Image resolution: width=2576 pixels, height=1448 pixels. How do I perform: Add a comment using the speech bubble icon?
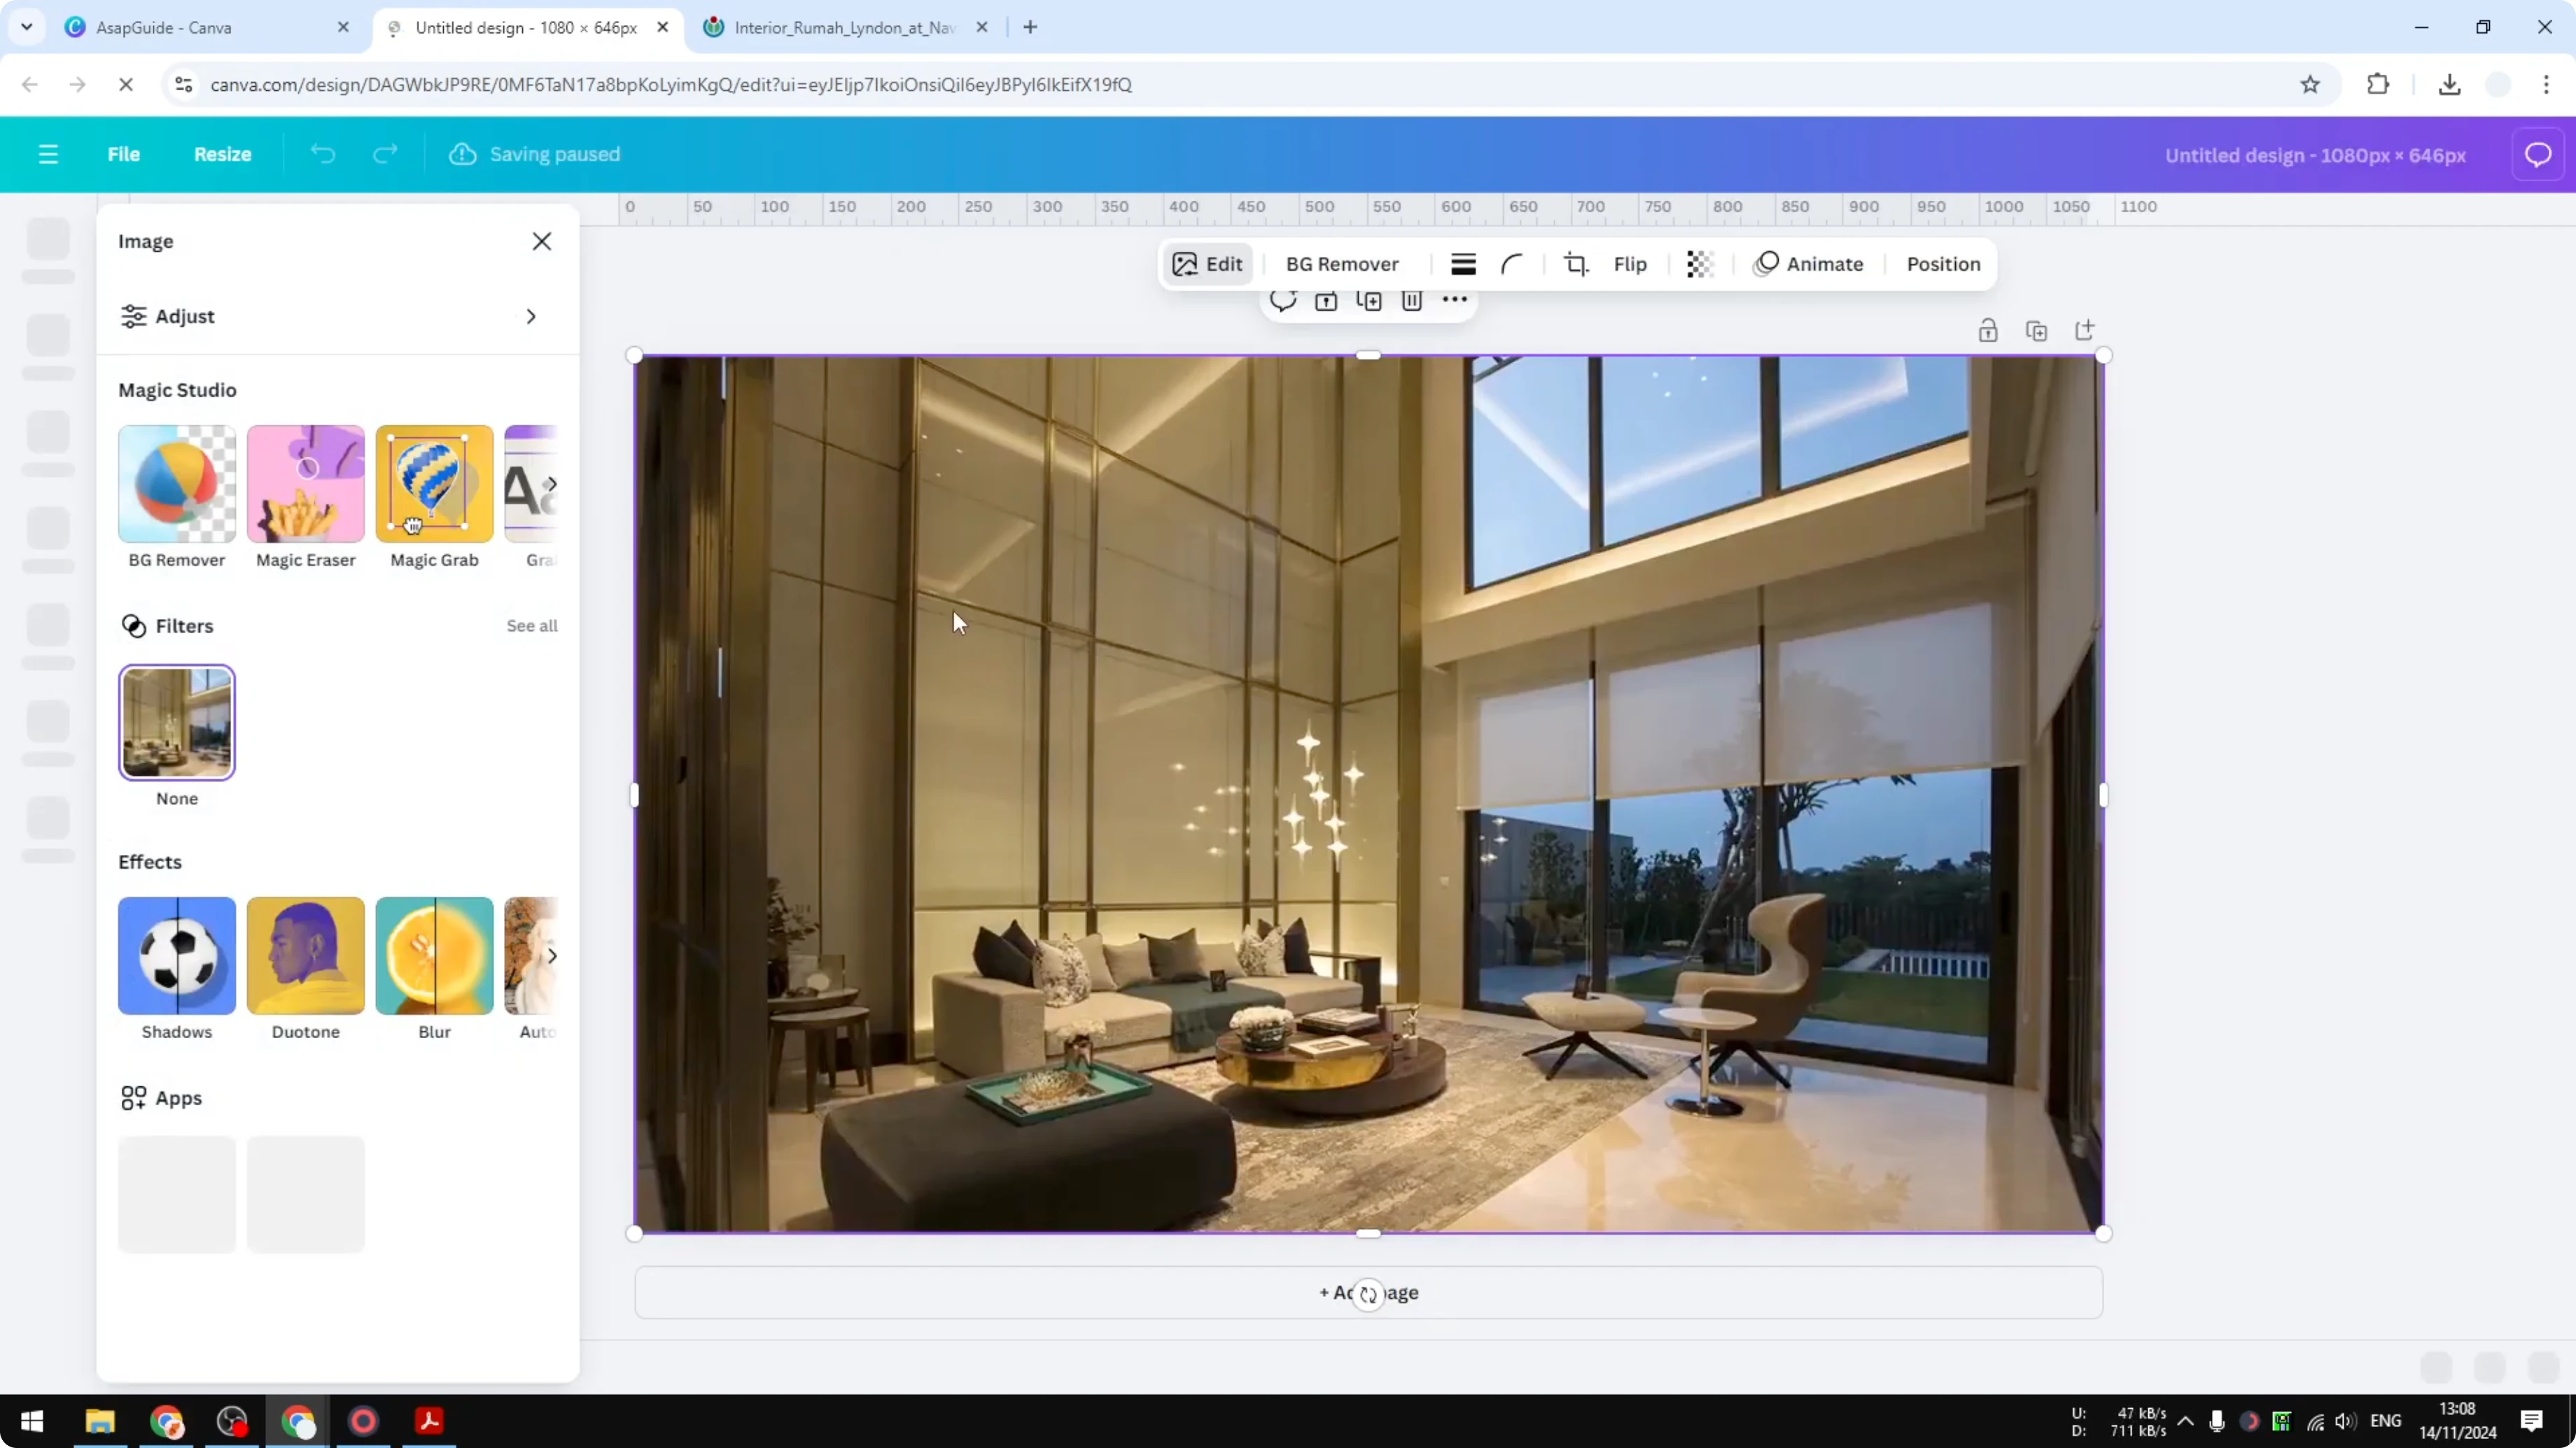[1285, 301]
